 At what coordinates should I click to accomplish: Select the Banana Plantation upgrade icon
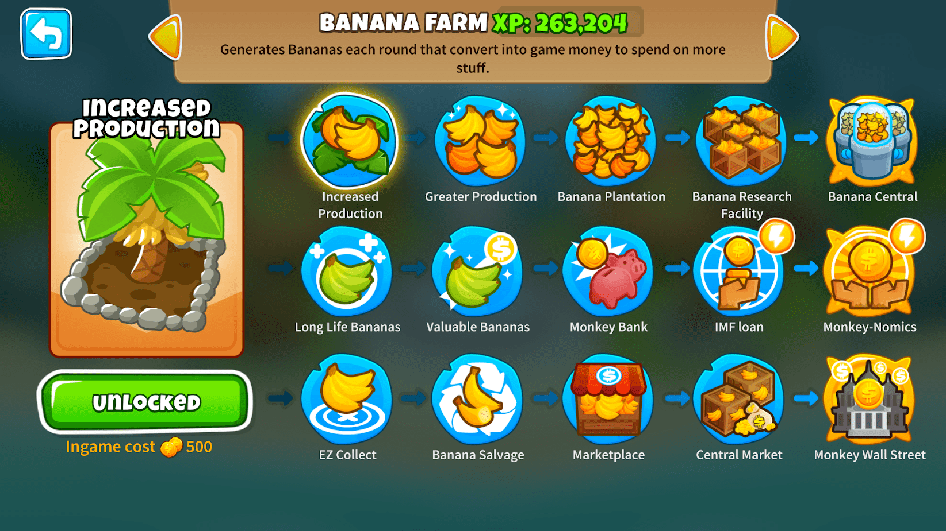click(611, 141)
